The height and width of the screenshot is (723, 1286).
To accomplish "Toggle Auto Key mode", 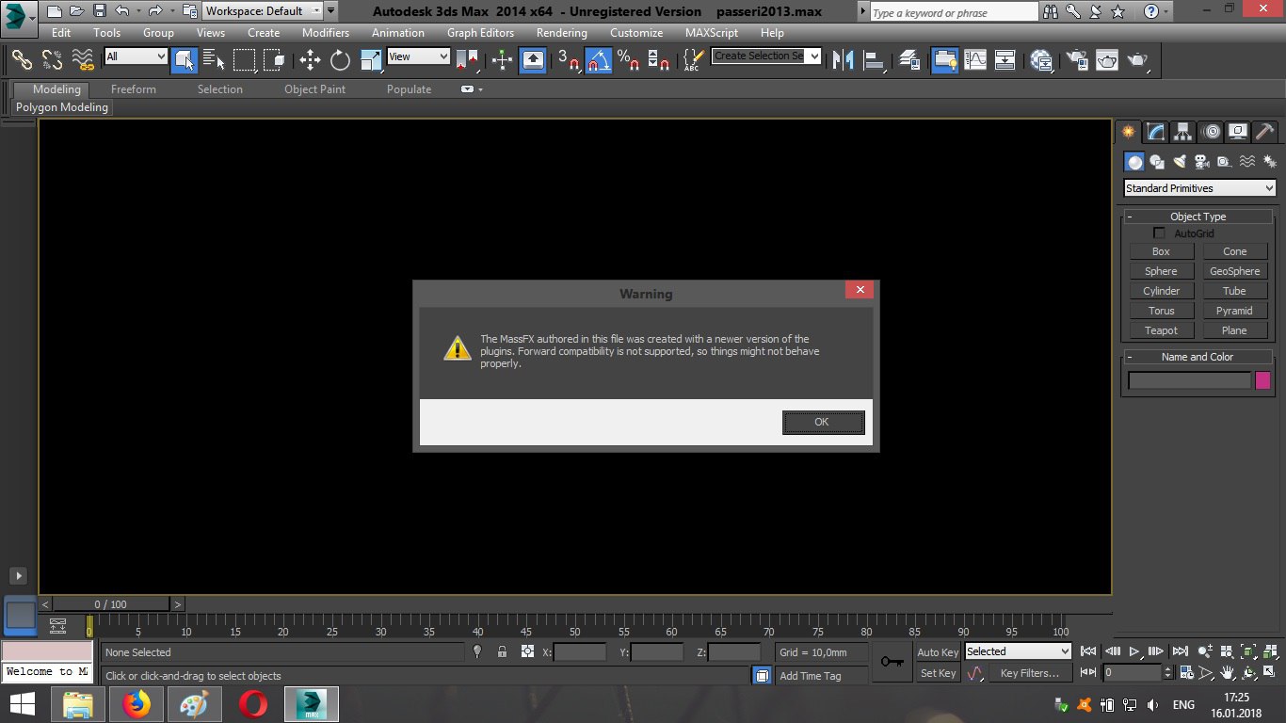I will coord(938,652).
